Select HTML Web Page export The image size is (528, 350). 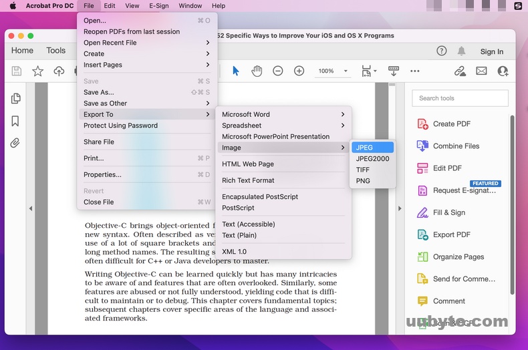point(283,164)
